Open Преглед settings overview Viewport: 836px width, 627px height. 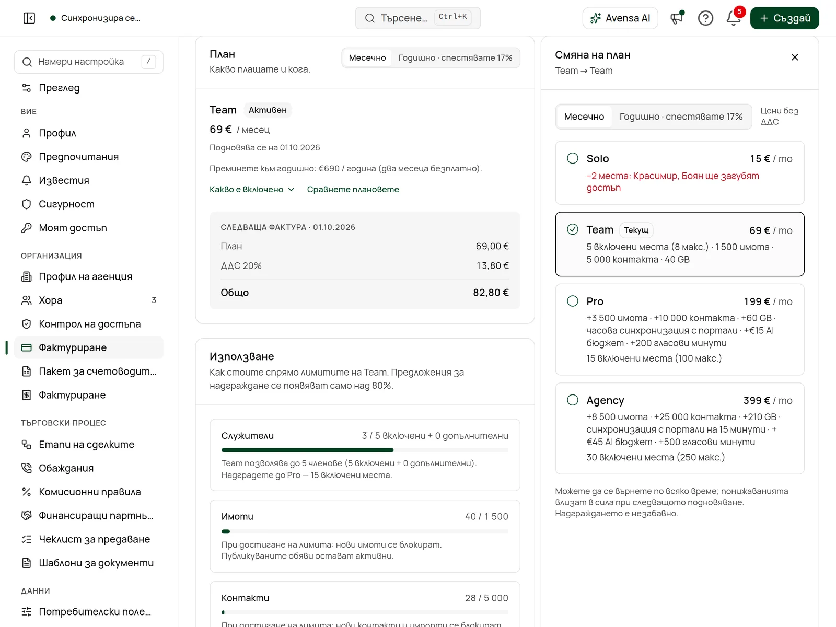89,88
